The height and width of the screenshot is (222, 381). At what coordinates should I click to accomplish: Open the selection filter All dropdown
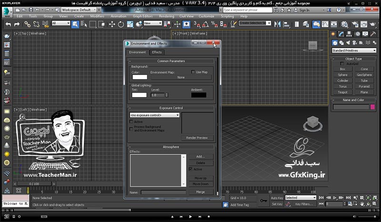coord(61,23)
